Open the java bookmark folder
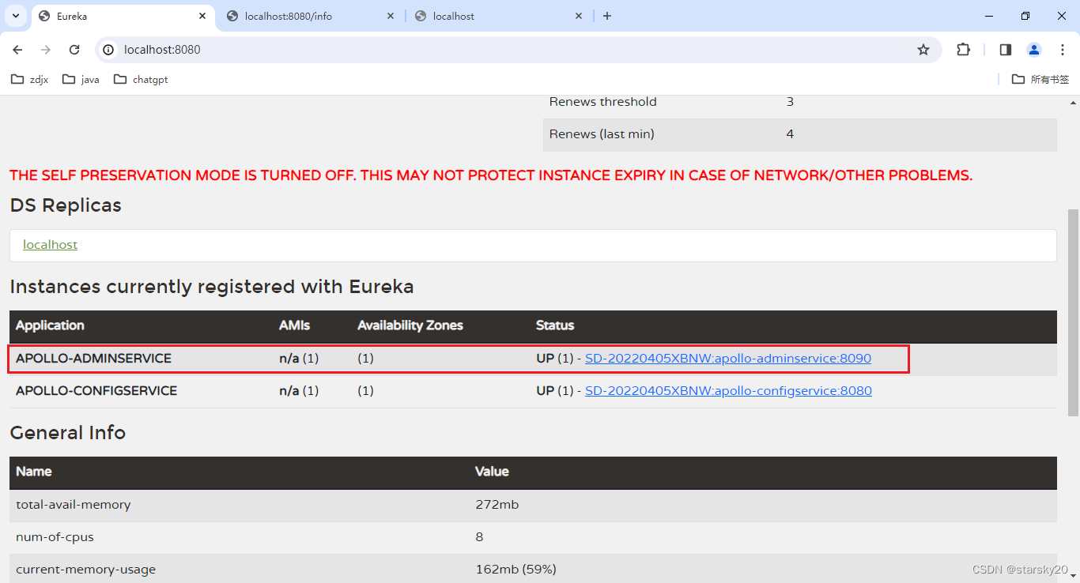 coord(81,80)
